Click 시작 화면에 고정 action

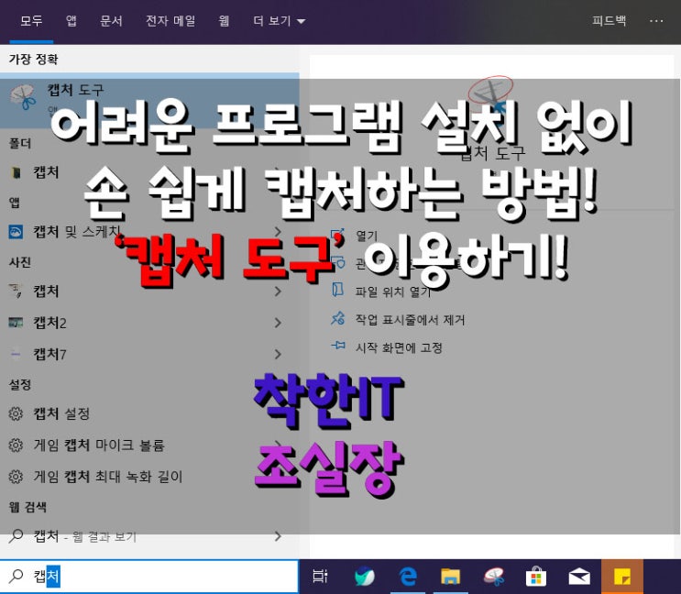(x=399, y=347)
